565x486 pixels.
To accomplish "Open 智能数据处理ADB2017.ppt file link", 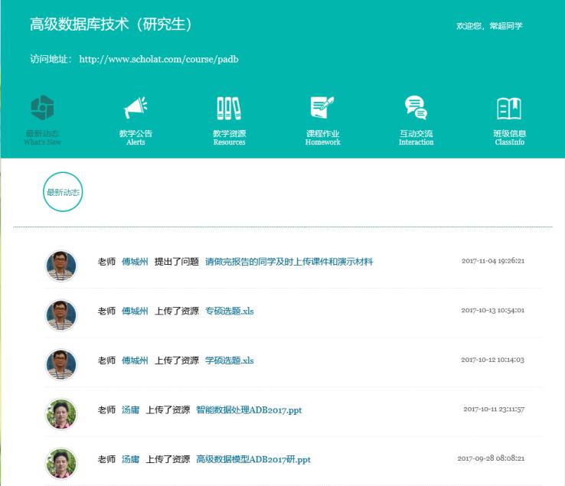I will coord(249,410).
